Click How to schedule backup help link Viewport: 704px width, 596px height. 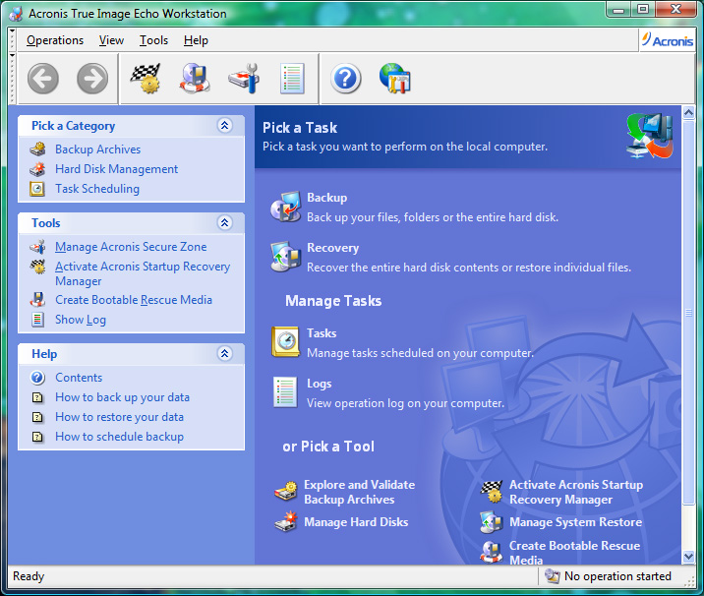[119, 437]
